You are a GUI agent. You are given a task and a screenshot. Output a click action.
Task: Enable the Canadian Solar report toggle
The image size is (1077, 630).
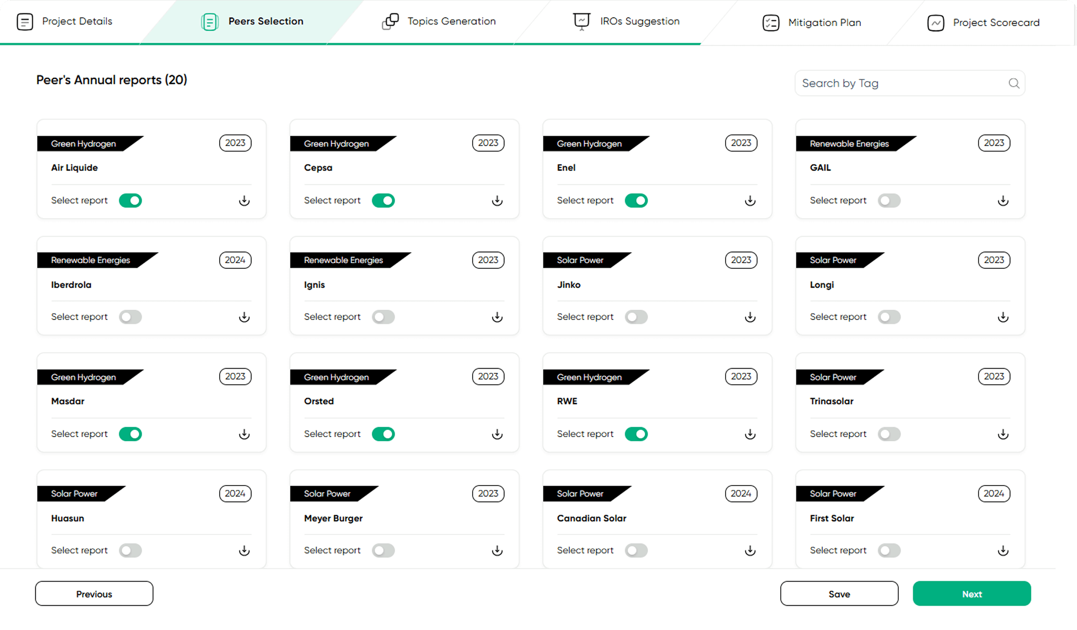tap(636, 550)
